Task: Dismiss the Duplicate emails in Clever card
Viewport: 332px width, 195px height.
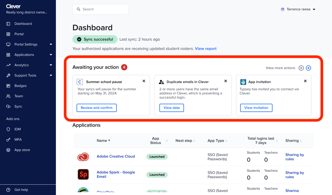Action: tap(225, 81)
